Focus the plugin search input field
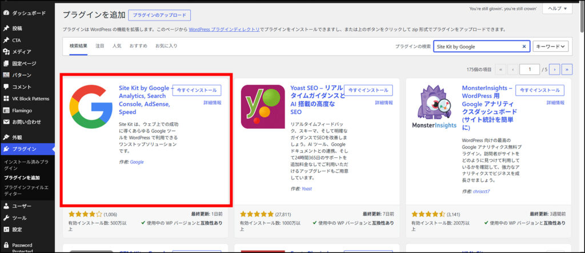Image resolution: width=585 pixels, height=253 pixels. click(x=481, y=47)
